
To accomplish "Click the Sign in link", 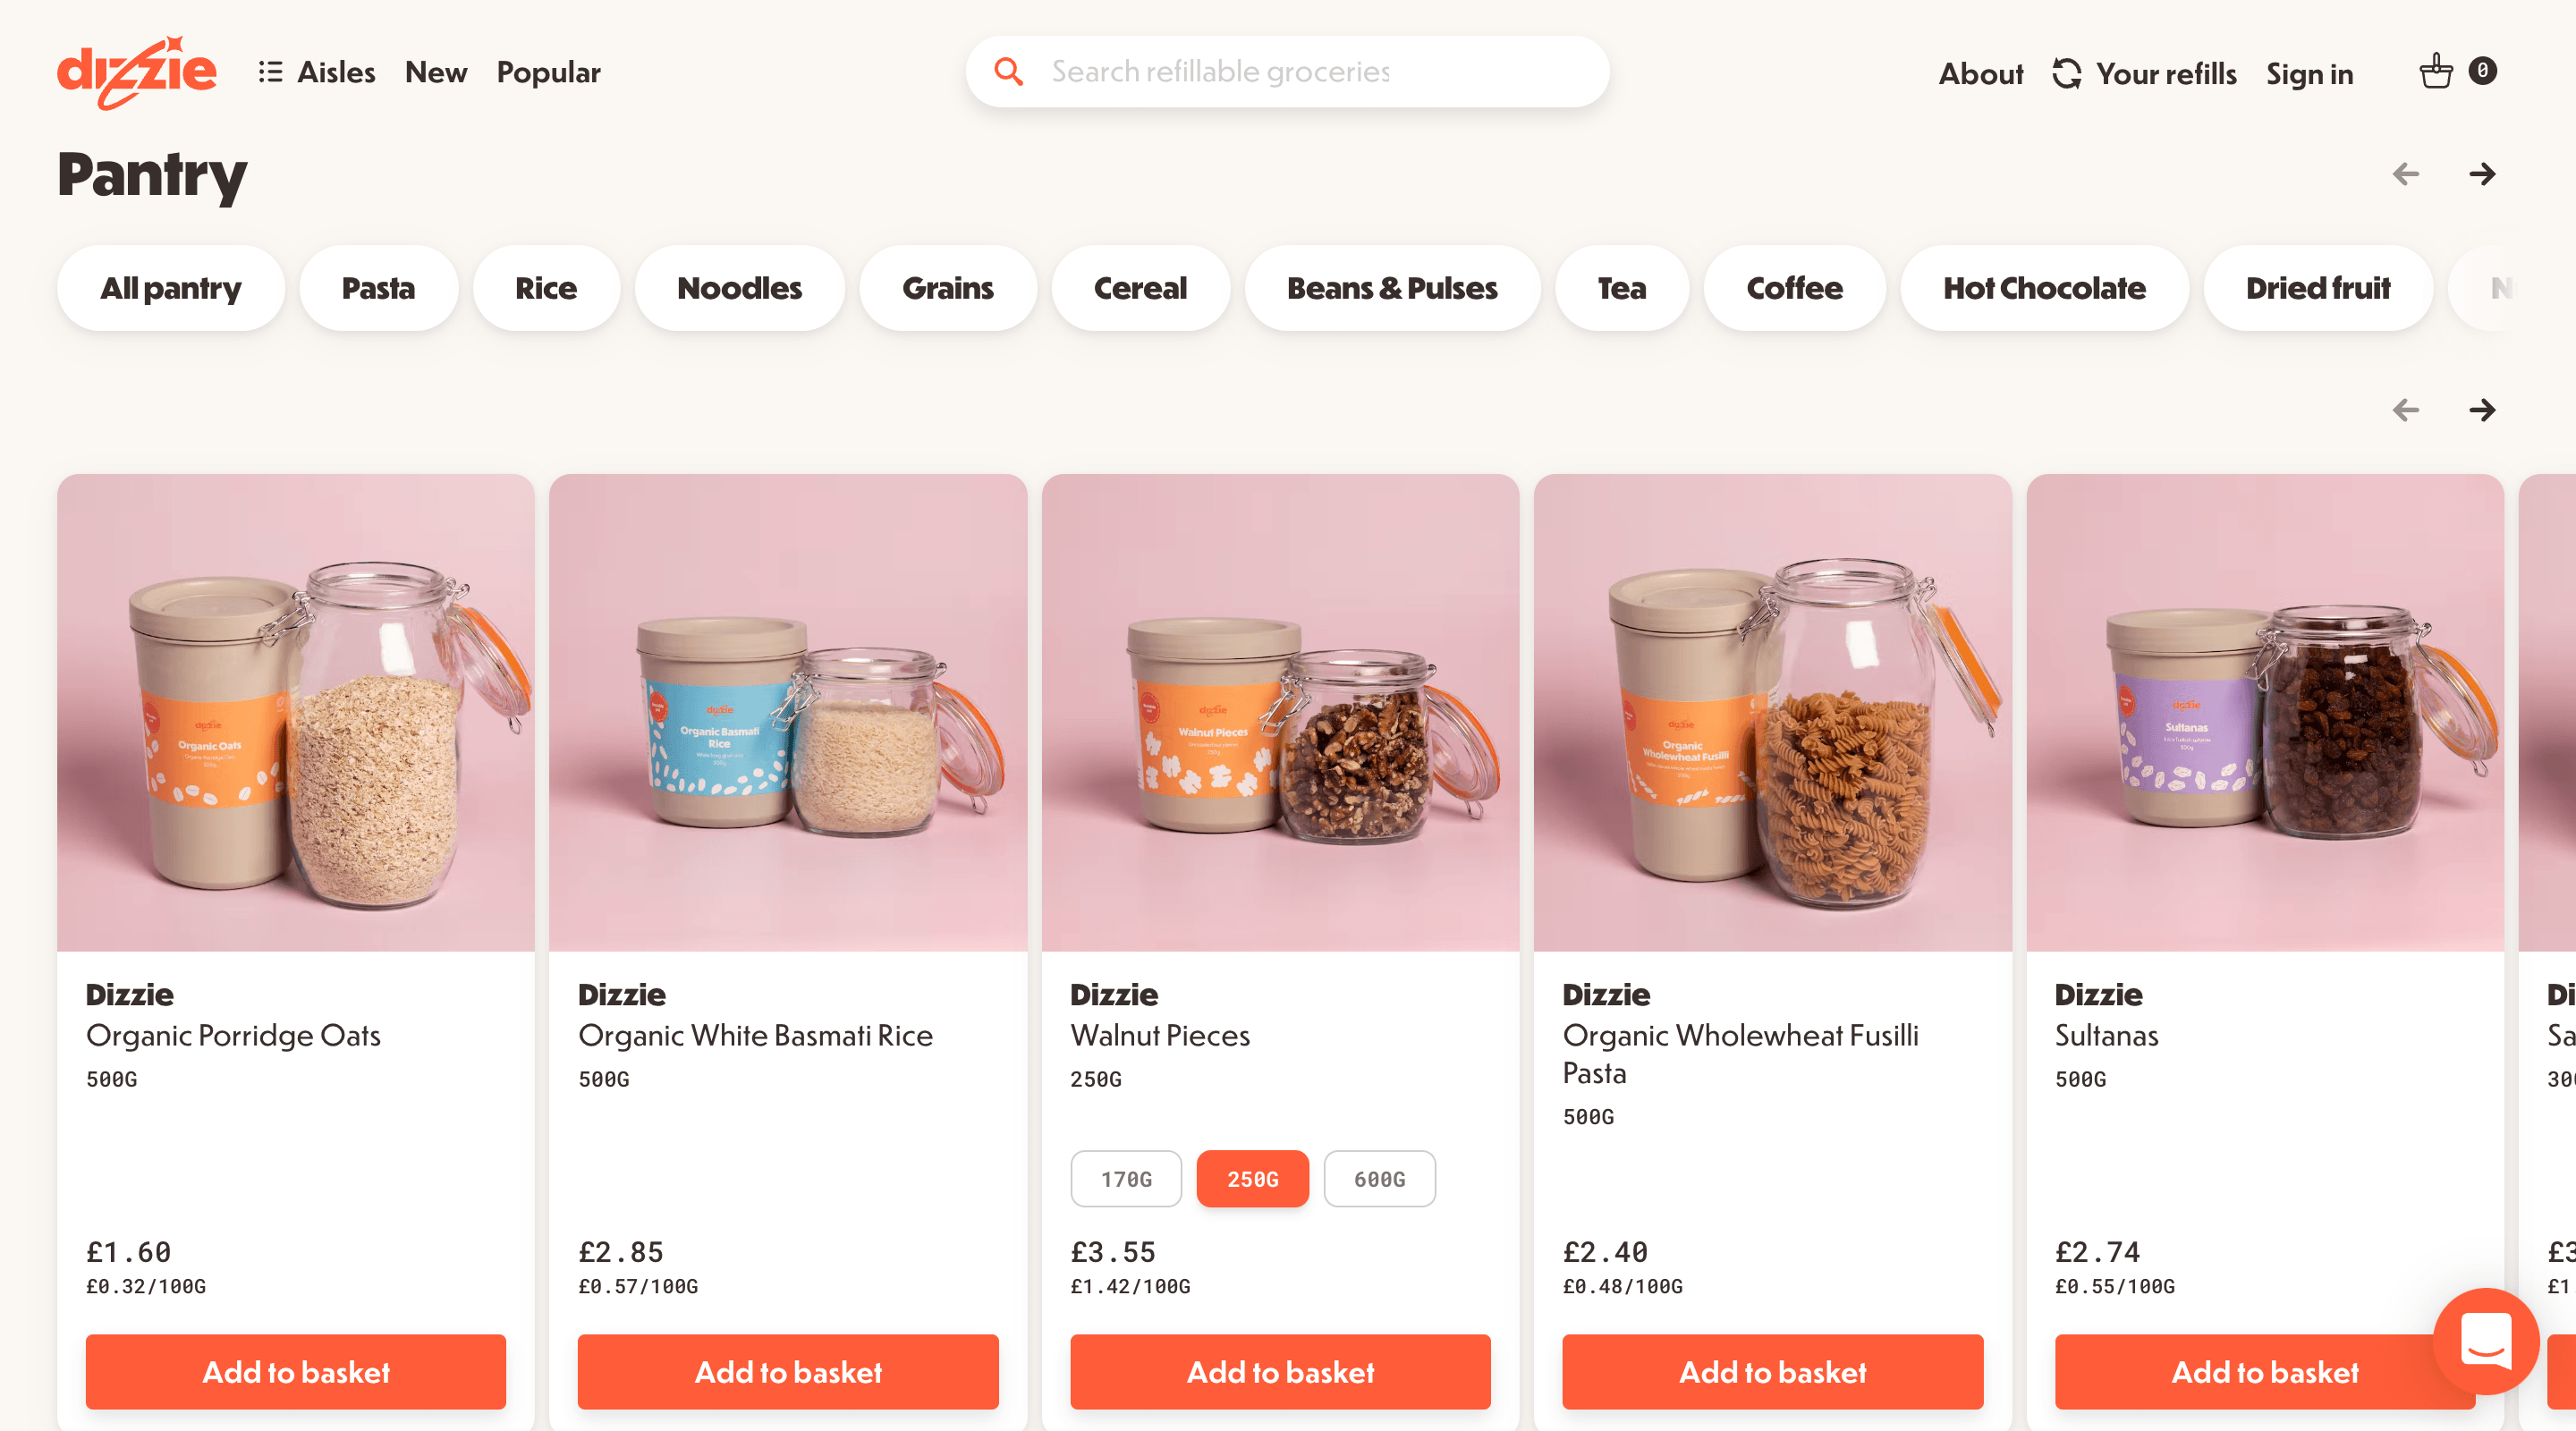I will point(2312,71).
